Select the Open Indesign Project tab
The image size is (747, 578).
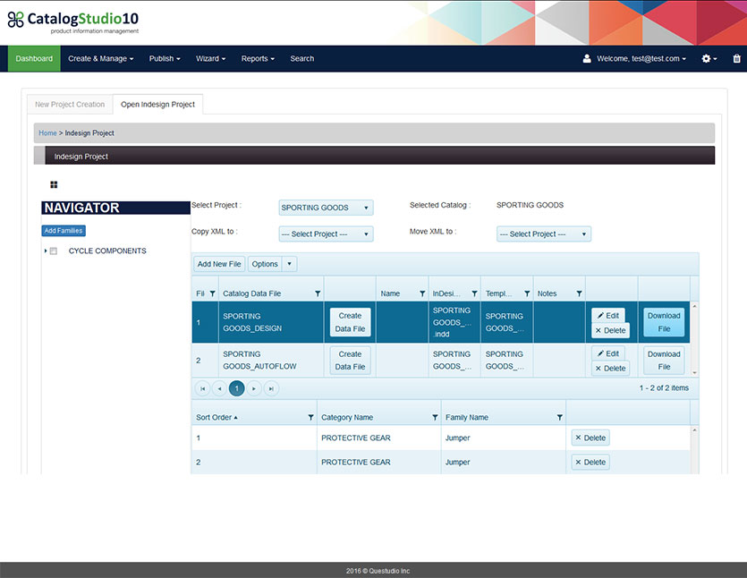tap(157, 105)
